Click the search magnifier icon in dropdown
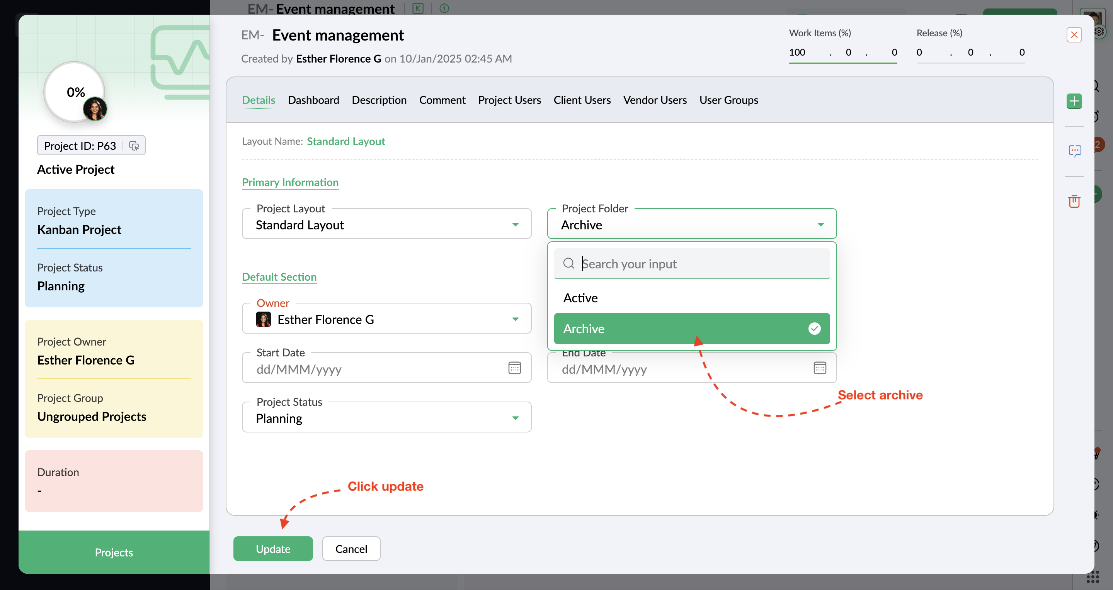Viewport: 1113px width, 590px height. click(x=568, y=263)
